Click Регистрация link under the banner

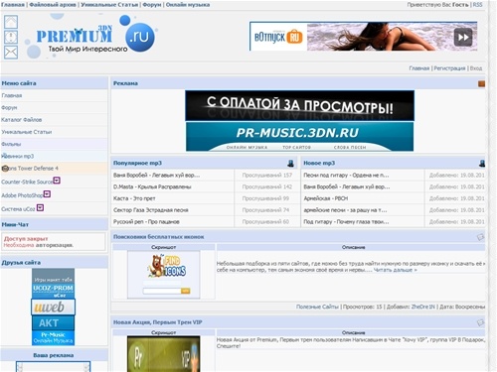point(449,68)
